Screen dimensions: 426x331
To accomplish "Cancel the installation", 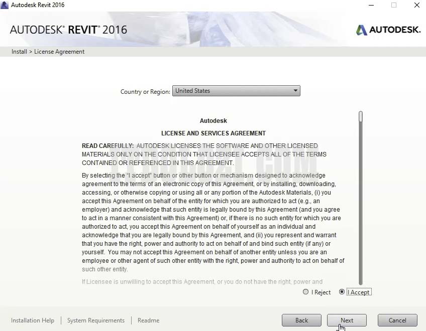I will point(397,320).
